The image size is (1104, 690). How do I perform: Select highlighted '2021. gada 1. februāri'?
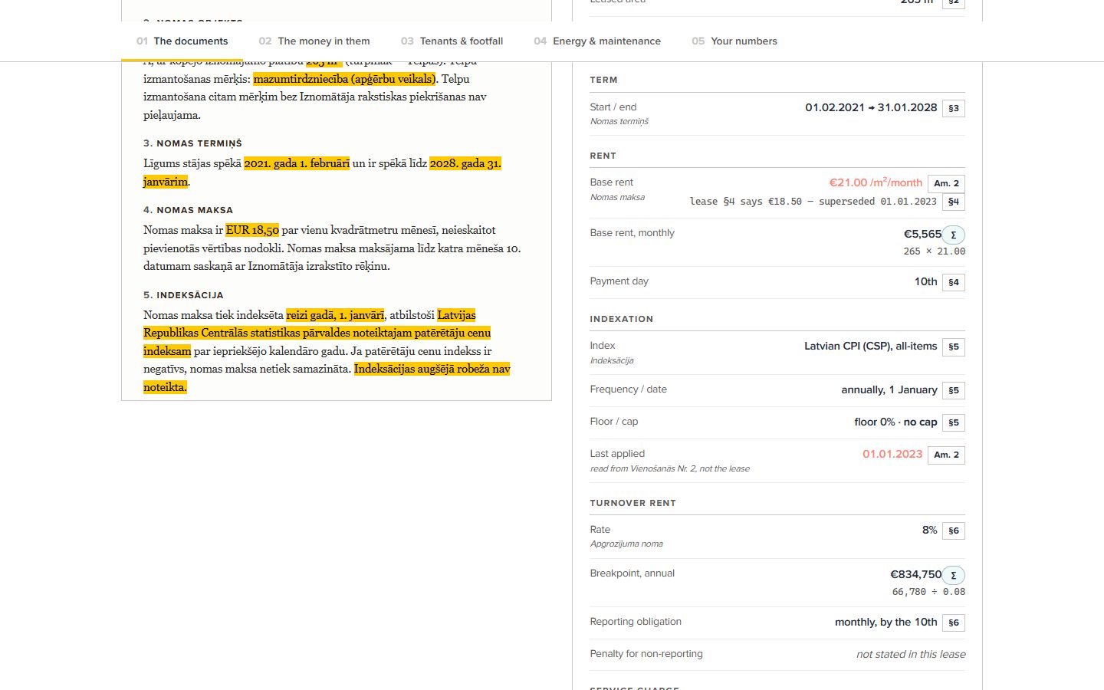tap(297, 163)
